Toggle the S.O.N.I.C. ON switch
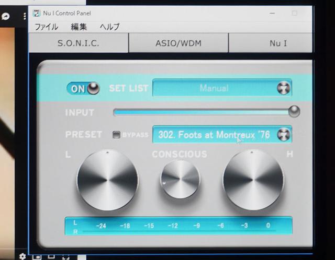This screenshot has width=335, height=260. (x=83, y=88)
